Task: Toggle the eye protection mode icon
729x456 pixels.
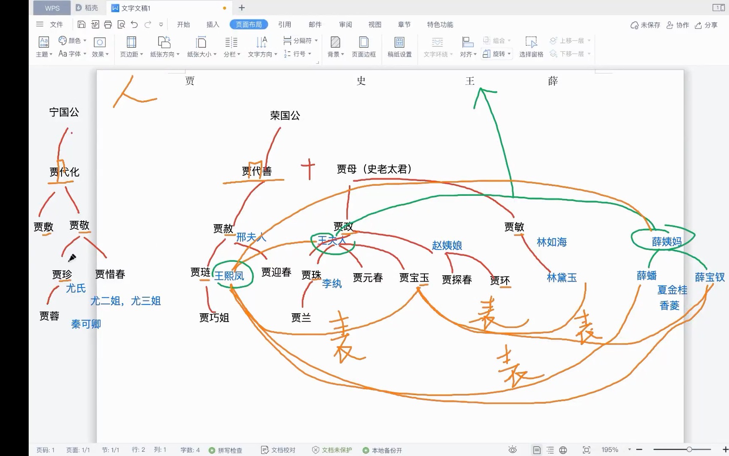Action: click(513, 450)
